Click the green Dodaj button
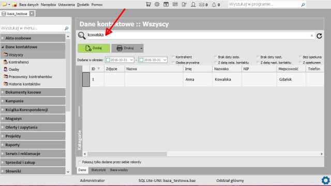The width and height of the screenshot is (331, 186). pos(94,48)
